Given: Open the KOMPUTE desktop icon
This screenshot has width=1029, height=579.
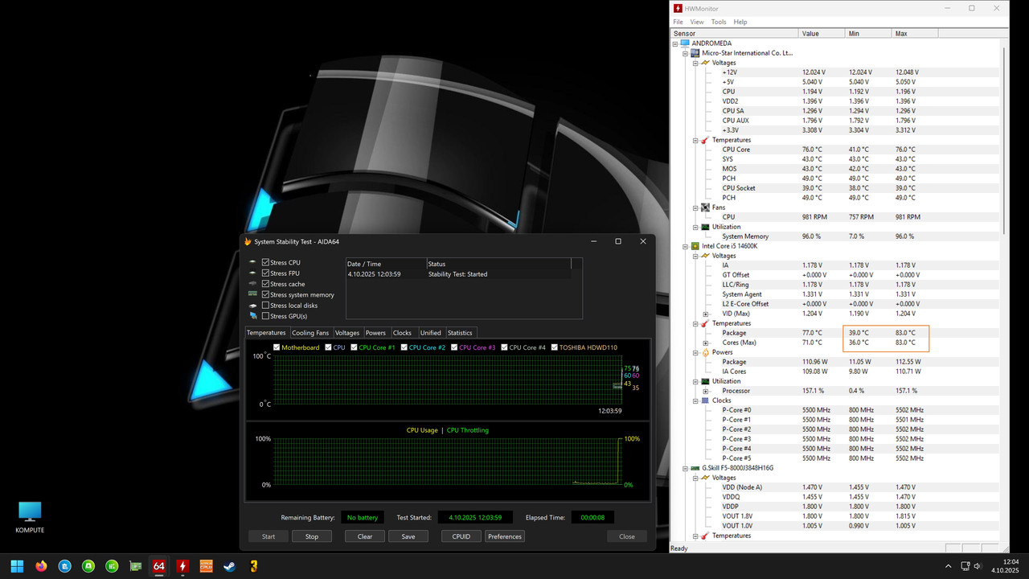Looking at the screenshot, I should point(30,517).
